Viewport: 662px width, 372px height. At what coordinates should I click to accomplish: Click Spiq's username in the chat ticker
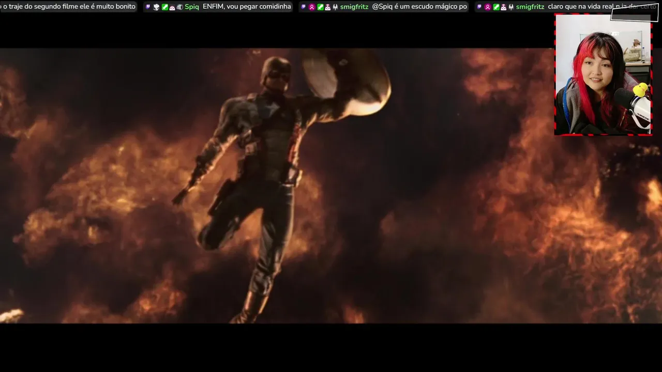[192, 7]
